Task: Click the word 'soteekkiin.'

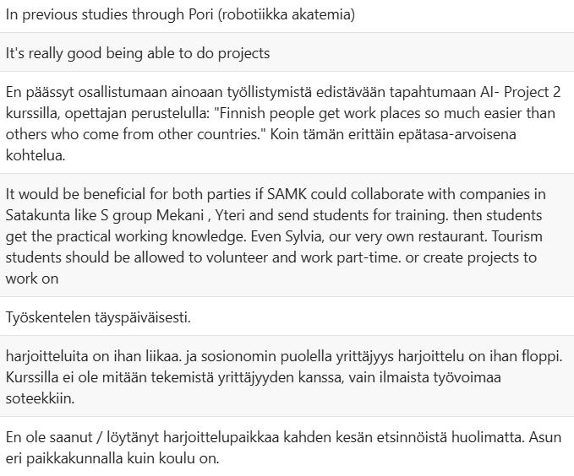Action: [41, 398]
